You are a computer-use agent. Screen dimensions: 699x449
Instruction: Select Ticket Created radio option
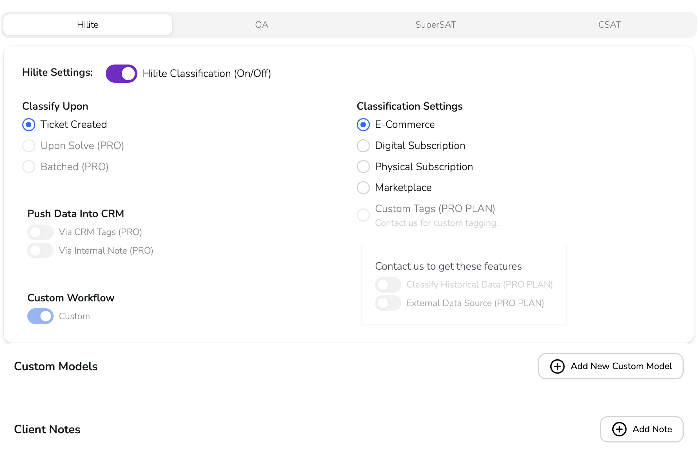point(29,125)
